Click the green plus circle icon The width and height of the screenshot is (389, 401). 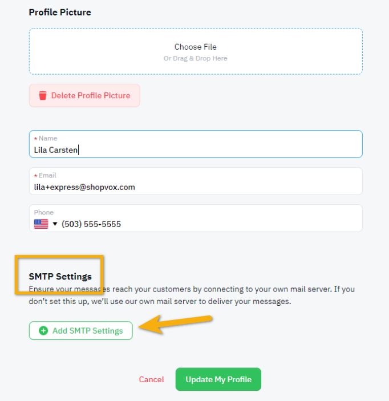[x=43, y=330]
